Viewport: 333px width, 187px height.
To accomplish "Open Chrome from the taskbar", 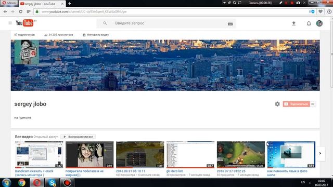I will click(22, 183).
